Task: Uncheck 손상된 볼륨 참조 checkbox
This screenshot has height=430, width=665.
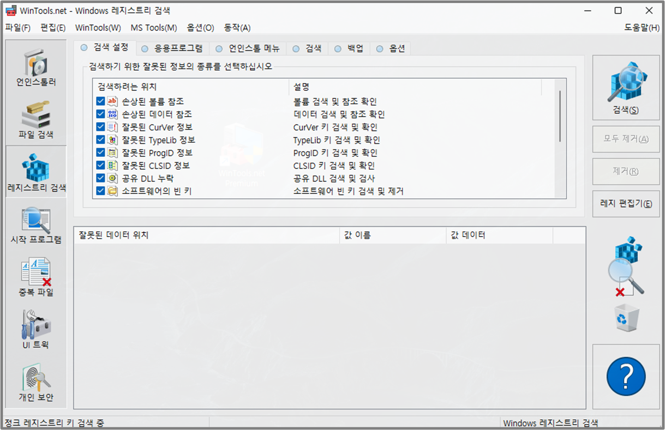Action: coord(101,101)
